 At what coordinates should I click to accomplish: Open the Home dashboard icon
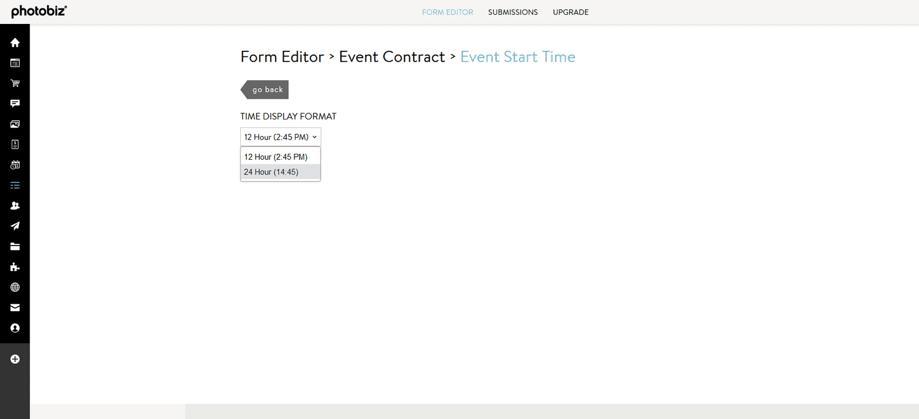[15, 42]
